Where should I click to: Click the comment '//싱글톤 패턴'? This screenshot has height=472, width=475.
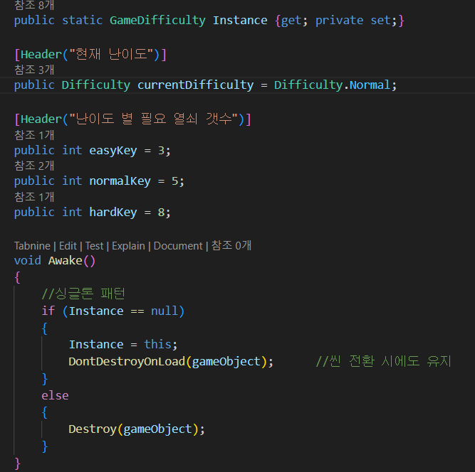(83, 294)
